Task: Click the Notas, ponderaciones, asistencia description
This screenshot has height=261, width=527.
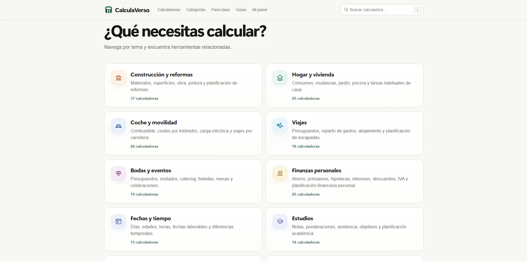Action: point(349,230)
